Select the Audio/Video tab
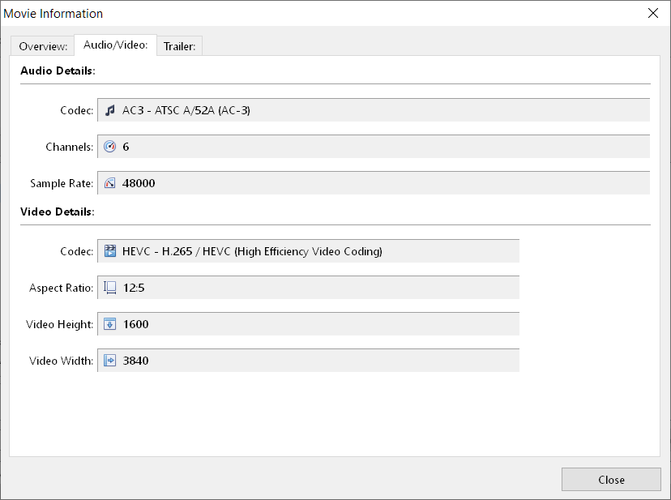This screenshot has width=671, height=500. pos(115,45)
